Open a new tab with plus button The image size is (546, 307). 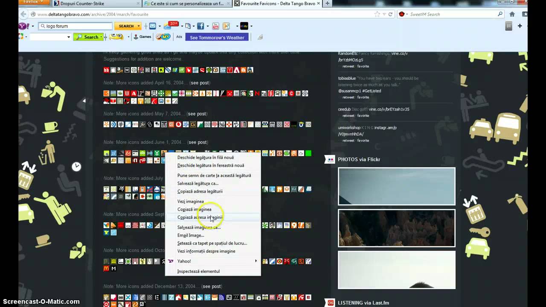point(327,3)
